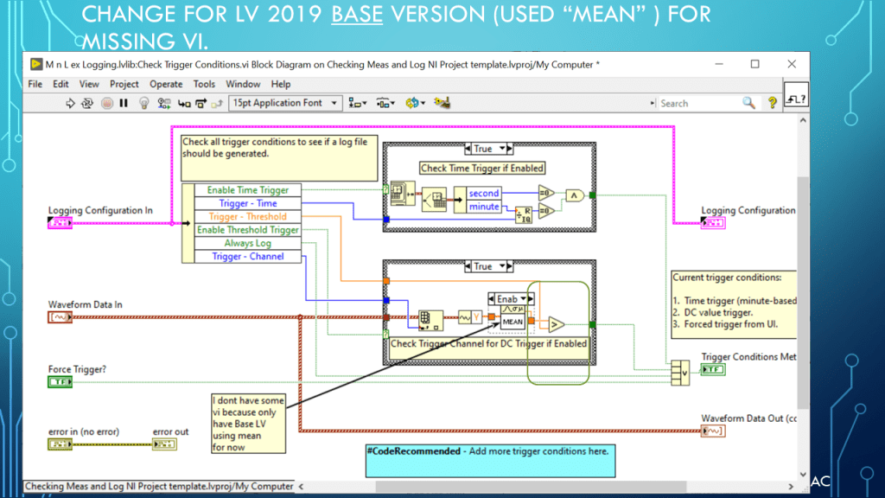This screenshot has width=885, height=498.
Task: Click the Run Continuously button
Action: pos(87,103)
